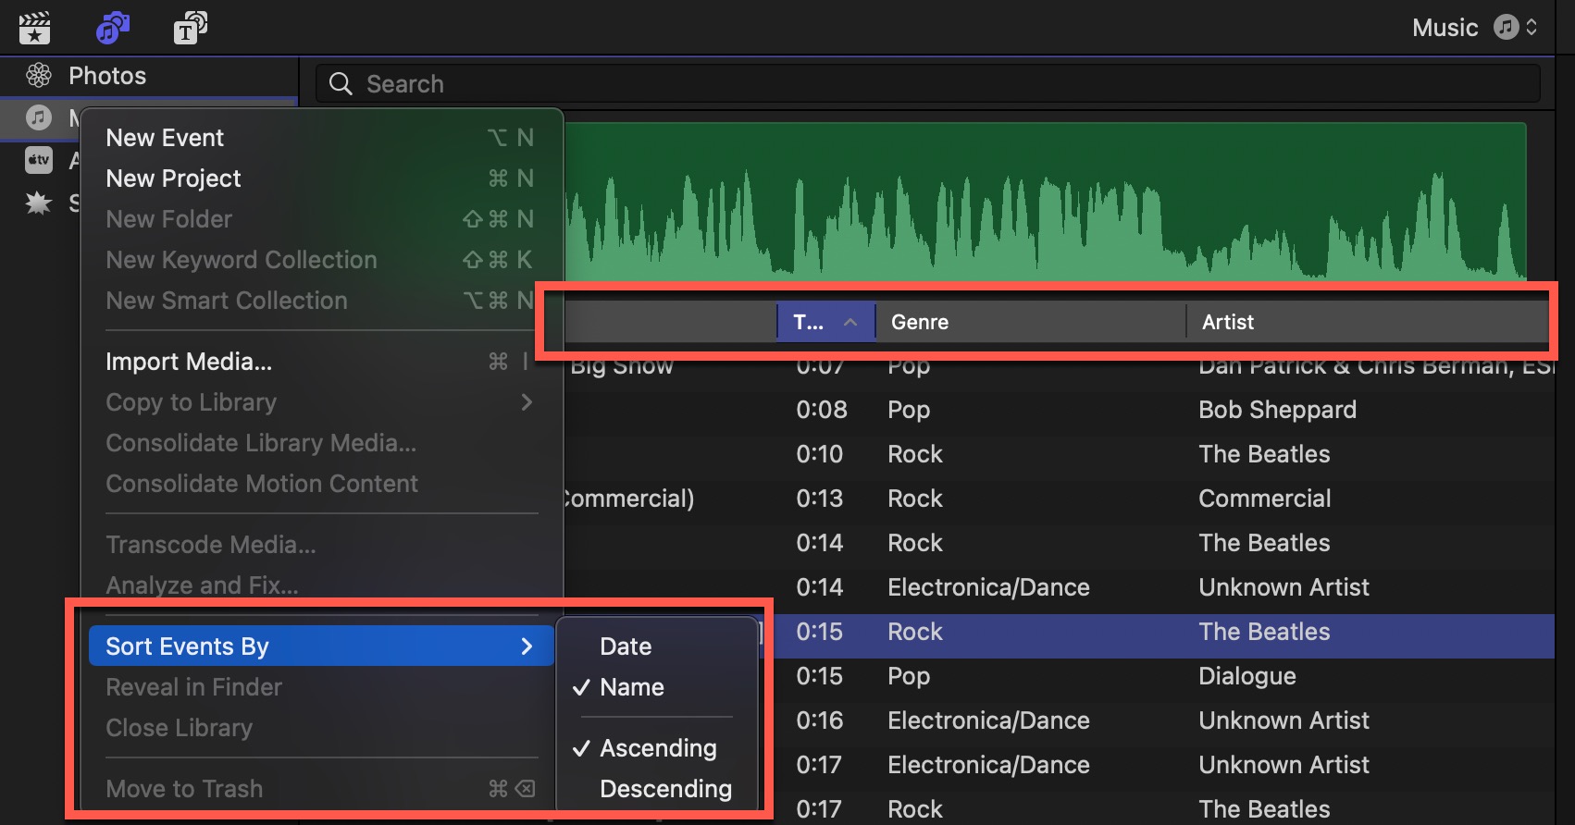The width and height of the screenshot is (1575, 825).
Task: Select Consolidate Library Media… entry
Action: click(320, 443)
